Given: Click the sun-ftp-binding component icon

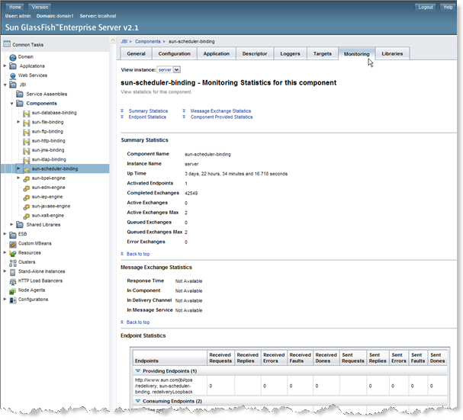Looking at the screenshot, I should point(27,132).
